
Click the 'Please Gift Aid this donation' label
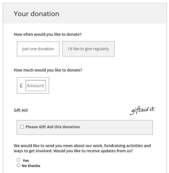53,127
